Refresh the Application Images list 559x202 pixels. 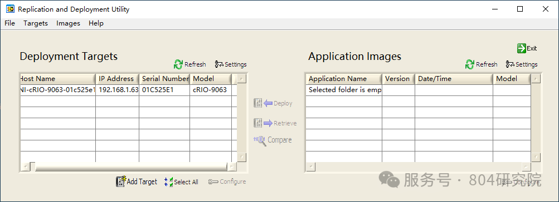click(x=482, y=64)
